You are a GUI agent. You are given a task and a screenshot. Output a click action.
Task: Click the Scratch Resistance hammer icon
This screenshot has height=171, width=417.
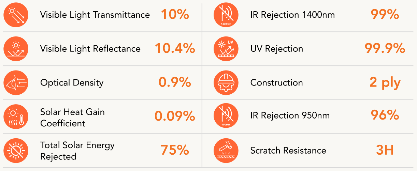point(226,151)
